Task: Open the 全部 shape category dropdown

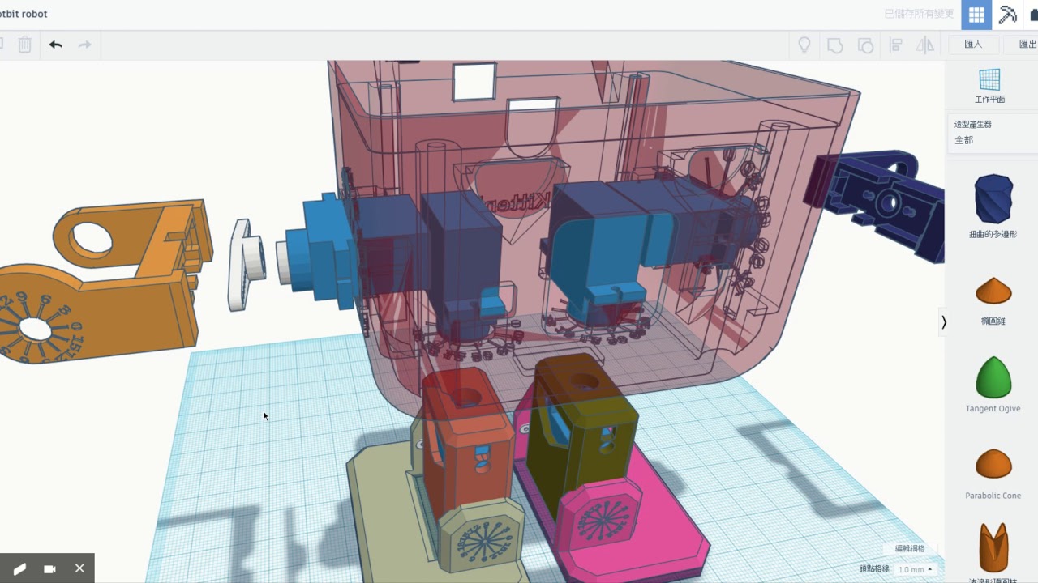Action: click(x=963, y=139)
